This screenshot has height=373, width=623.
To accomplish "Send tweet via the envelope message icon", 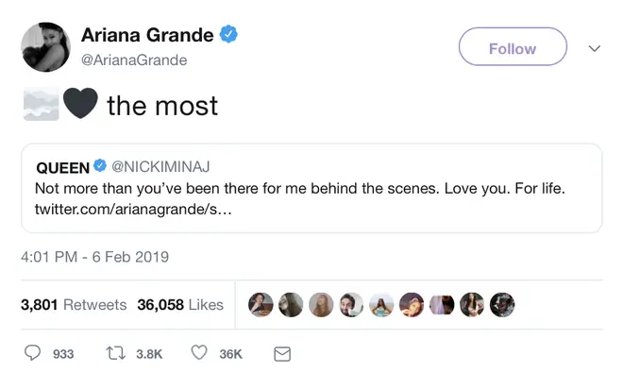I will pos(282,354).
